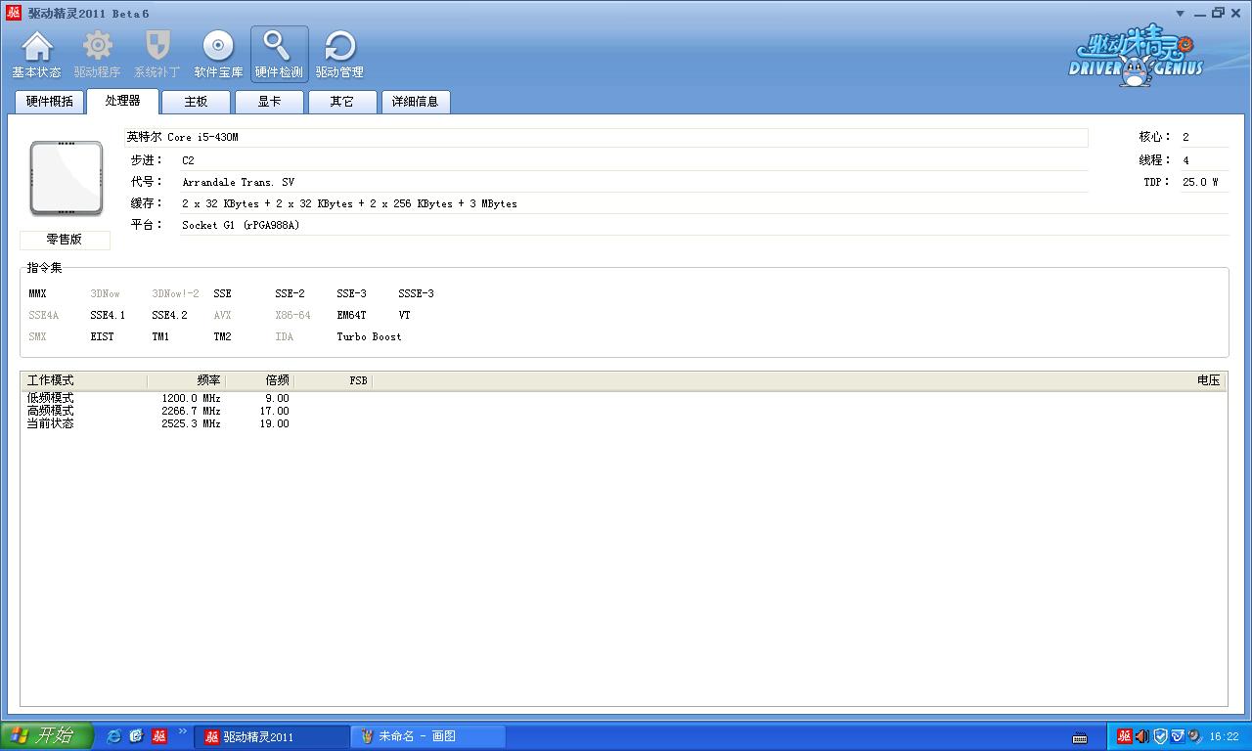Click the 16:22 system clock
Image resolution: width=1252 pixels, height=751 pixels.
click(x=1224, y=737)
